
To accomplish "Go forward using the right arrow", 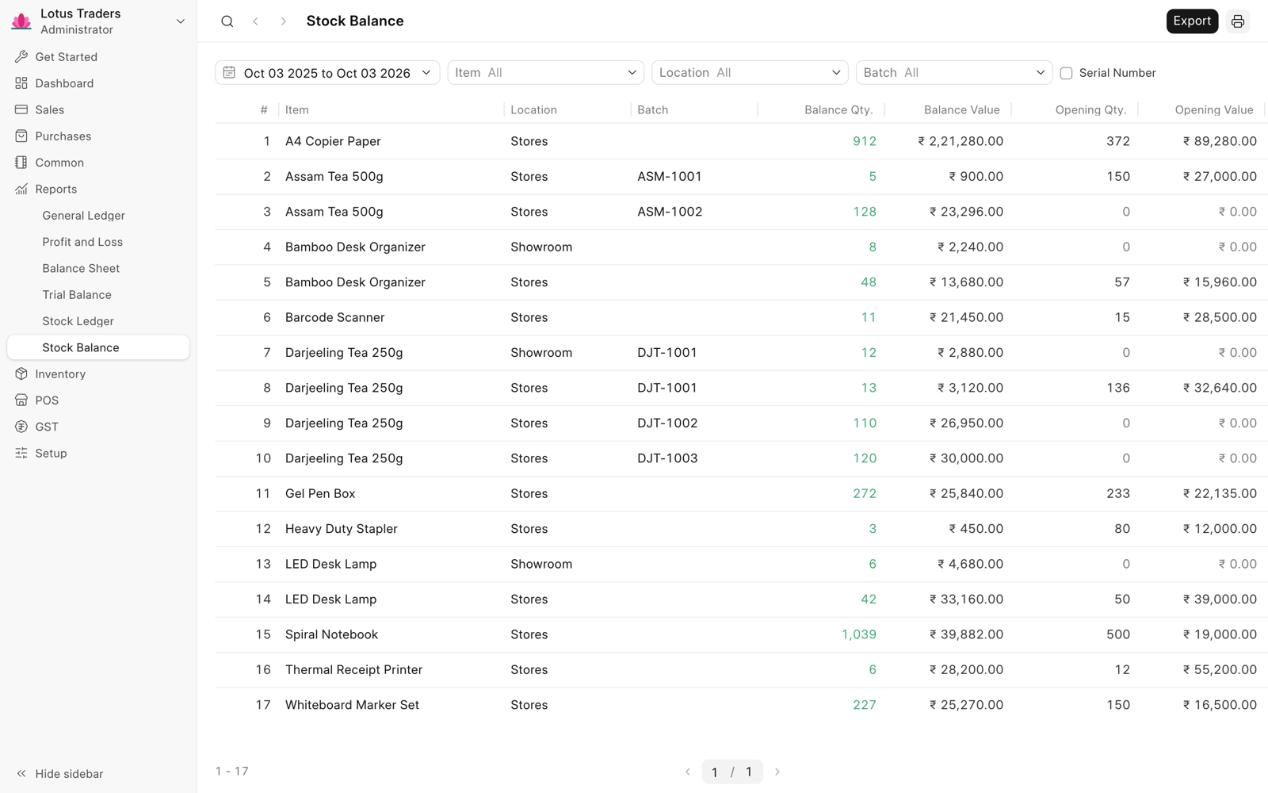I will click(283, 21).
